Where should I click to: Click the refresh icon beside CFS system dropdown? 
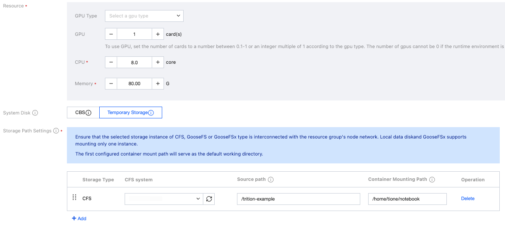209,199
